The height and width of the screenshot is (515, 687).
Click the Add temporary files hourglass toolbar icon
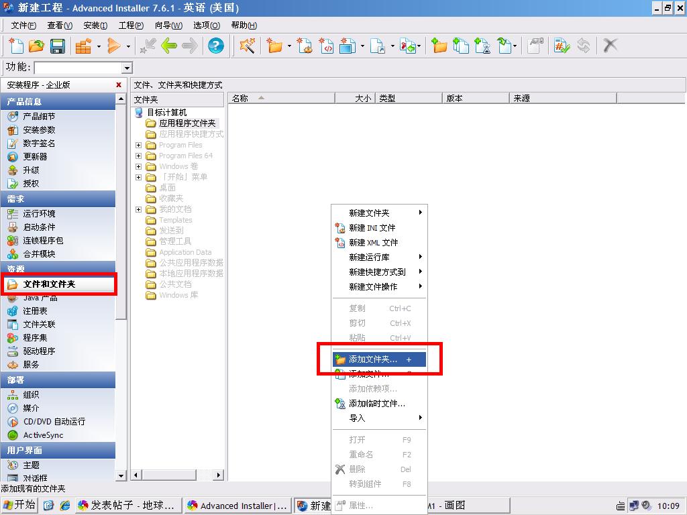[483, 46]
